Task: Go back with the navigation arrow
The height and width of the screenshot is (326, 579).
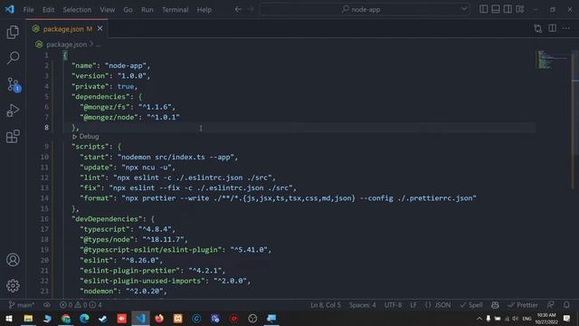Action: pos(238,9)
